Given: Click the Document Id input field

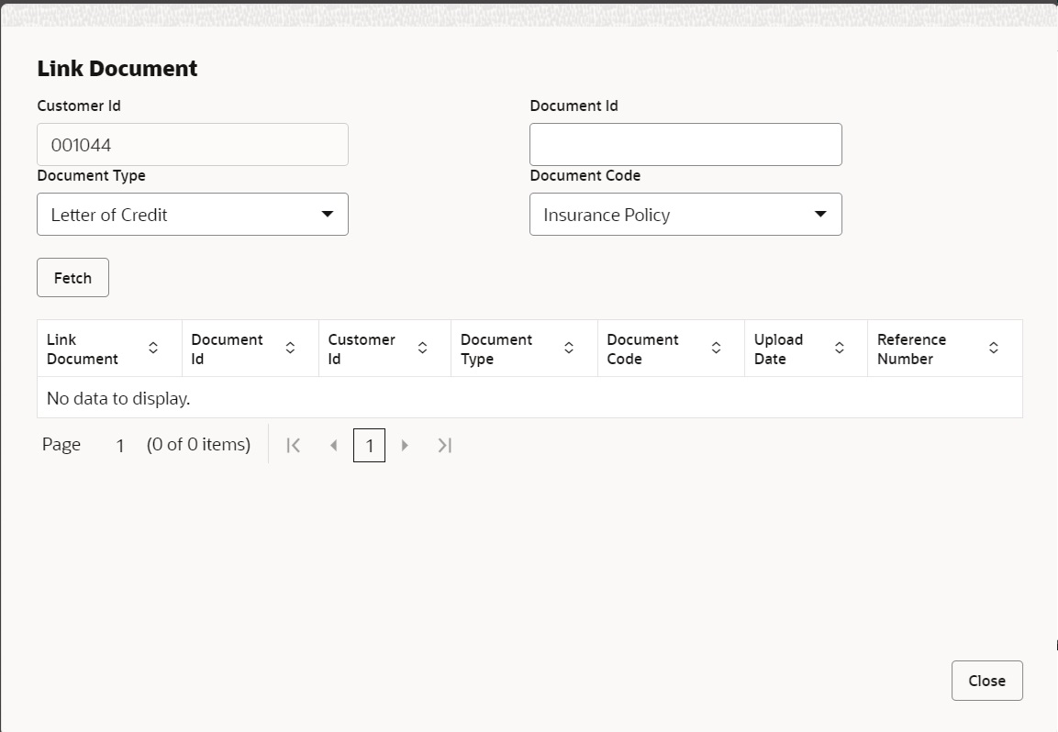Looking at the screenshot, I should click(x=685, y=144).
